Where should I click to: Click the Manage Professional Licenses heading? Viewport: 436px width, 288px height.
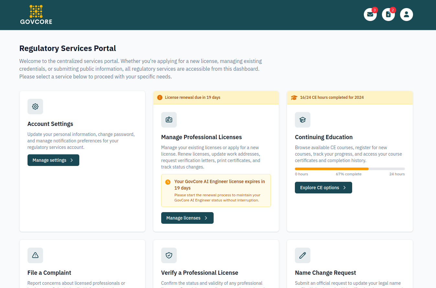[202, 137]
